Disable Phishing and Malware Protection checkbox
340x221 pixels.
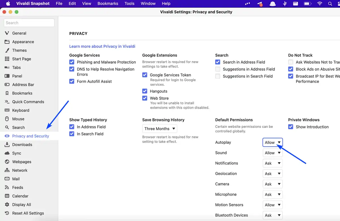[x=72, y=62]
